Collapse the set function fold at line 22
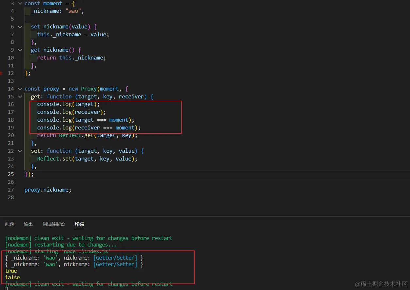The width and height of the screenshot is (410, 290). (x=20, y=151)
